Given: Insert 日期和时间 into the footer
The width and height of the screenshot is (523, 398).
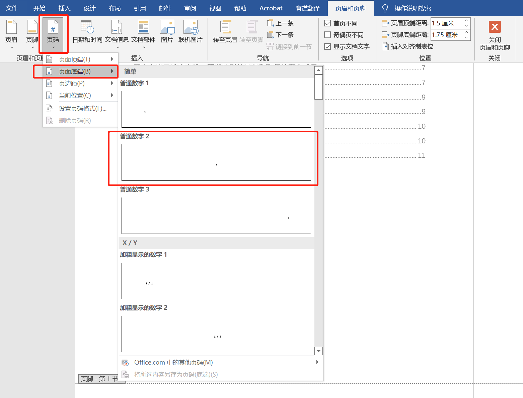Looking at the screenshot, I should click(x=87, y=32).
